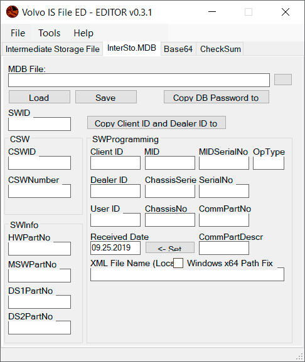Click the Received Date field showing 09.25.2019
Viewport: 305px width, 362px height.
pyautogui.click(x=115, y=248)
